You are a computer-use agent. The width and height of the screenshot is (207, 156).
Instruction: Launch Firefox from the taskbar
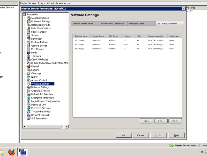coord(12,152)
